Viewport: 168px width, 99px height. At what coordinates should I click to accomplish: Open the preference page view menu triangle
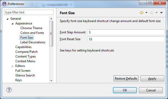(161, 13)
